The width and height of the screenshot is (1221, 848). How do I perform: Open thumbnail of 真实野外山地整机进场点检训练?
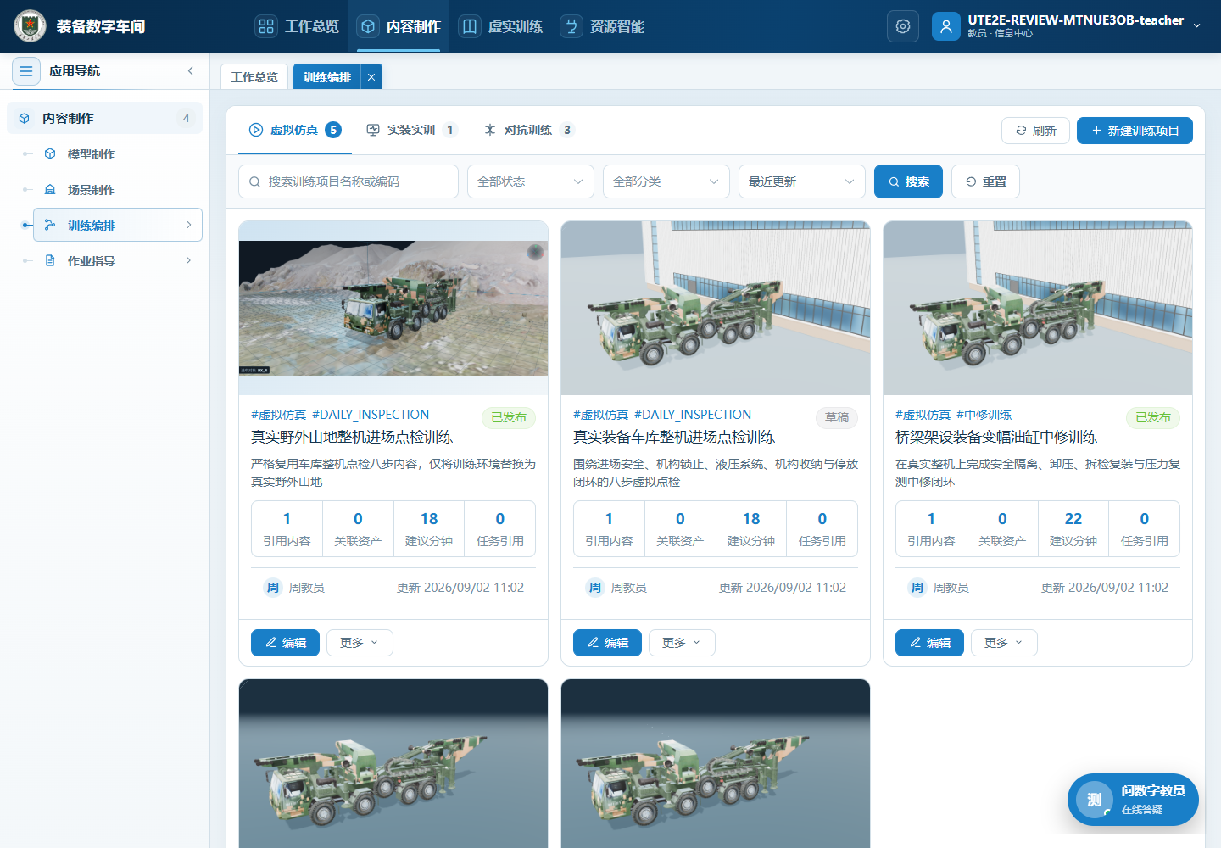(393, 308)
